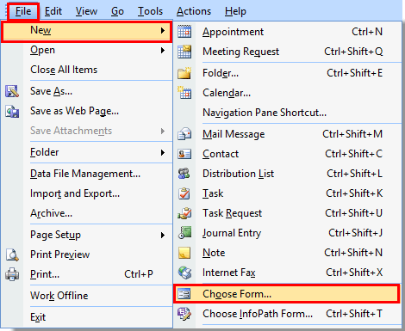Select Import and Export...
This screenshot has height=331, width=405.
75,193
